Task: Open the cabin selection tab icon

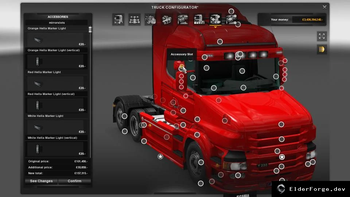Action: pyautogui.click(x=118, y=19)
